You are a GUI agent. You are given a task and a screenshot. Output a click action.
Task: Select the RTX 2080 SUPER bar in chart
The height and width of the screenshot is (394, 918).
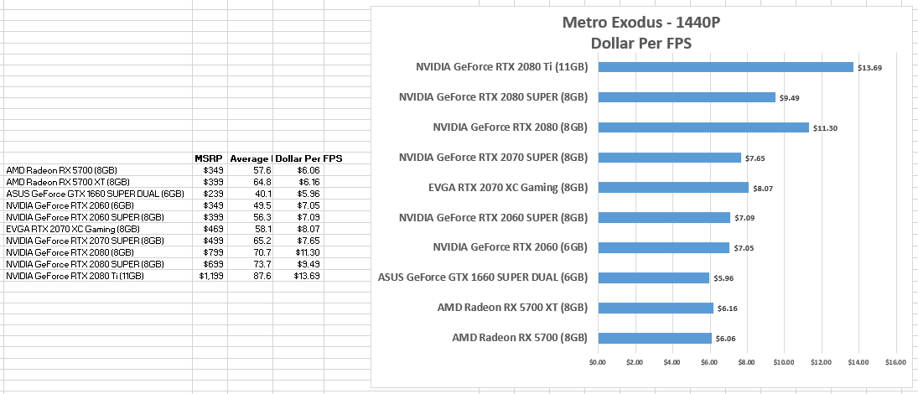pos(686,97)
